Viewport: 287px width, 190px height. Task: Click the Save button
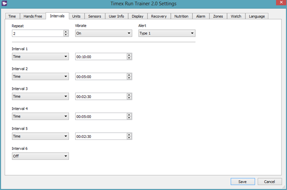point(243,182)
